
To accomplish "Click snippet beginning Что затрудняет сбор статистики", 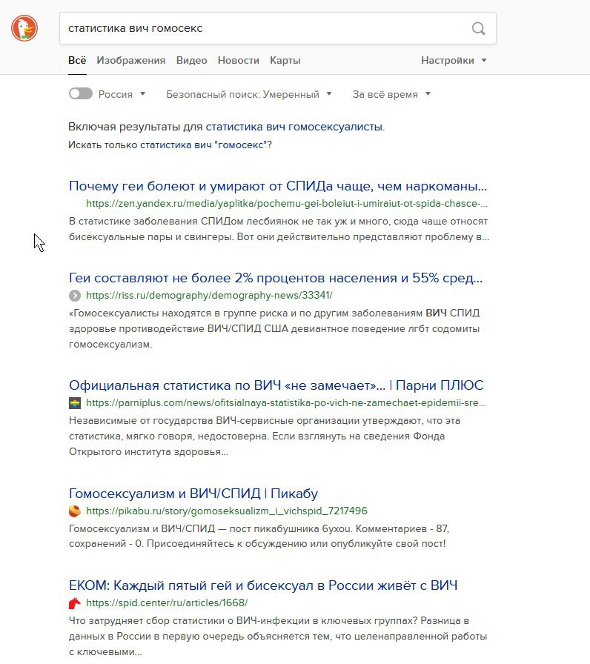I will 278,636.
